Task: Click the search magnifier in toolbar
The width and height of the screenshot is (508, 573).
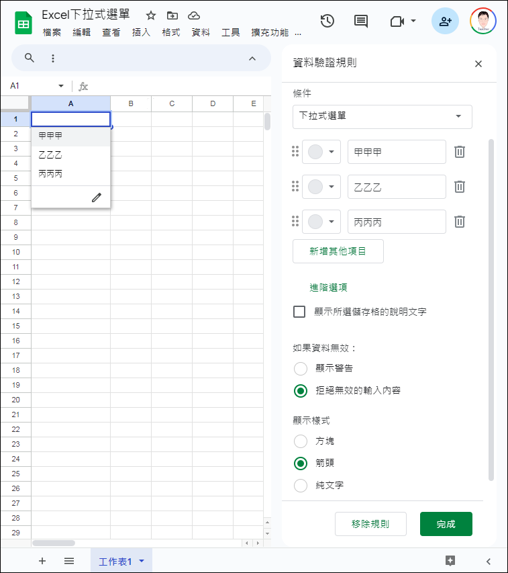Action: 30,58
